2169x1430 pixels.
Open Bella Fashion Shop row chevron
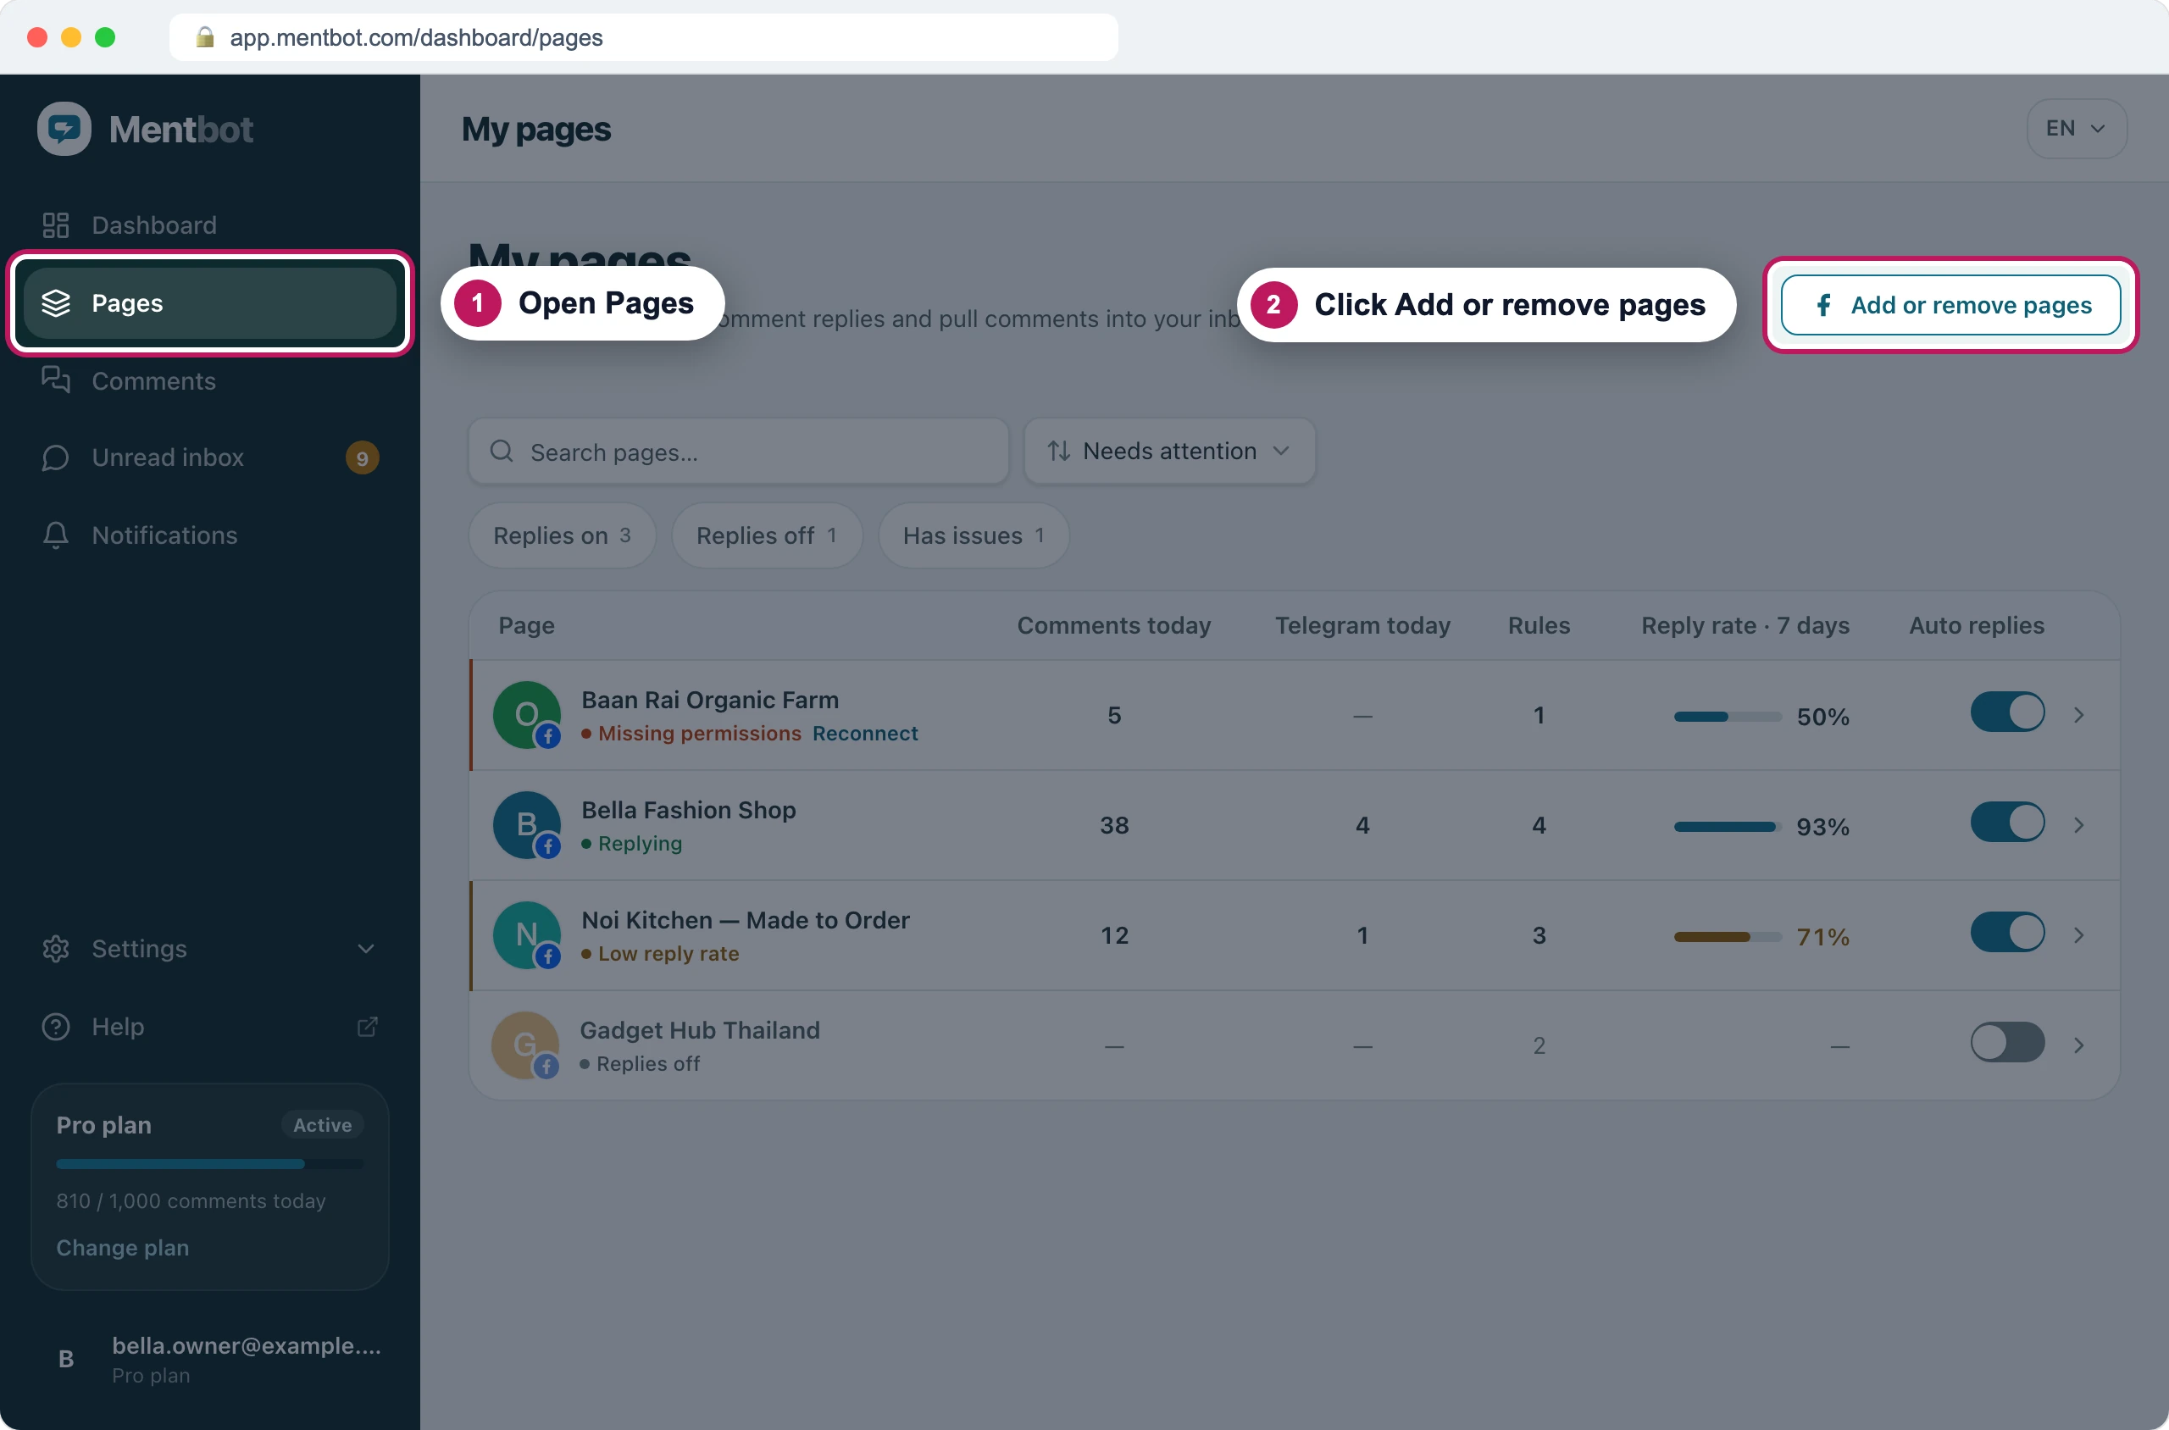pyautogui.click(x=2078, y=825)
